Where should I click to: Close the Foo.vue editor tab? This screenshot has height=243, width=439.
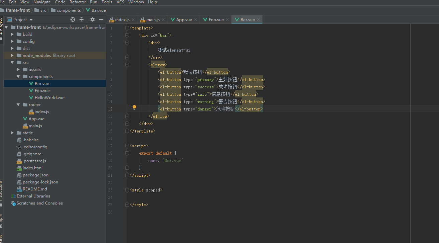(227, 20)
